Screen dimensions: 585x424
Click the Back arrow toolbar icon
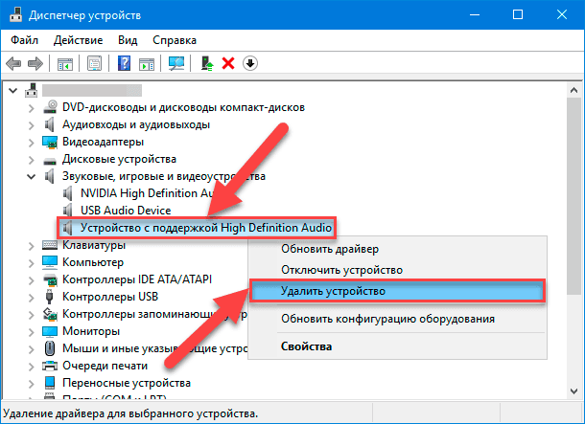[x=13, y=63]
